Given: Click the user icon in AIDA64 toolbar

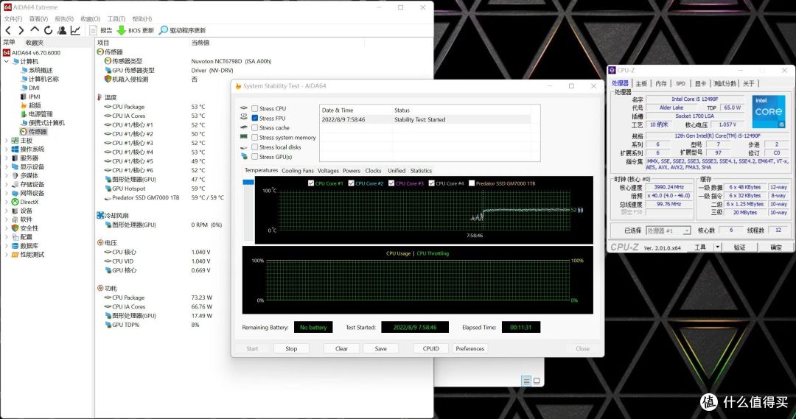Looking at the screenshot, I should click(x=62, y=30).
